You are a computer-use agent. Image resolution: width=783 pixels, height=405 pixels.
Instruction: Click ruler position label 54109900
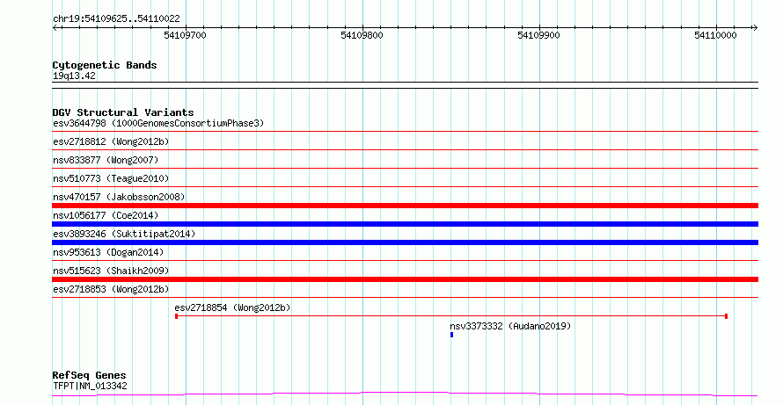[x=538, y=35]
